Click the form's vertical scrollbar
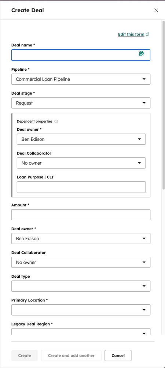This screenshot has height=368, width=165. pyautogui.click(x=164, y=105)
